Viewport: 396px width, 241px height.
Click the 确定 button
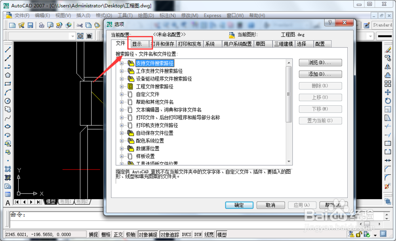coord(239,205)
